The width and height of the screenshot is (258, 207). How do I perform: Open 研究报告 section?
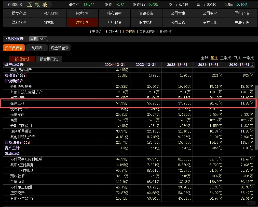click(x=51, y=22)
